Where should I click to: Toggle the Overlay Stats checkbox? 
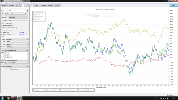pyautogui.click(x=2, y=32)
